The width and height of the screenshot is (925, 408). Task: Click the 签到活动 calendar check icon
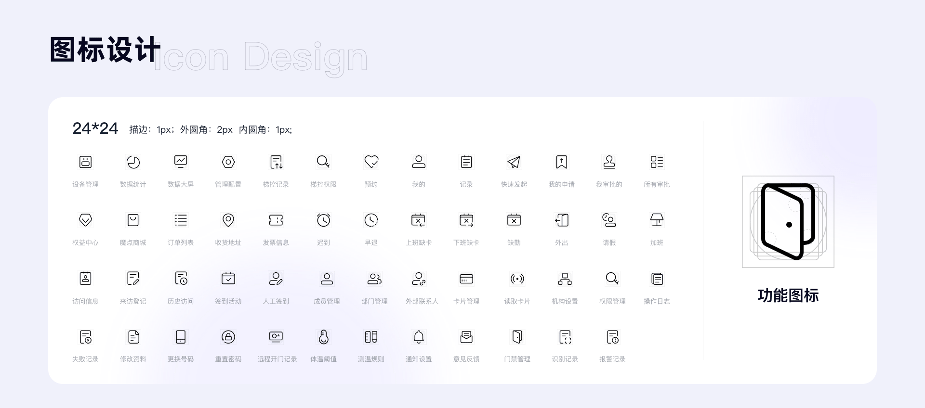pos(228,279)
